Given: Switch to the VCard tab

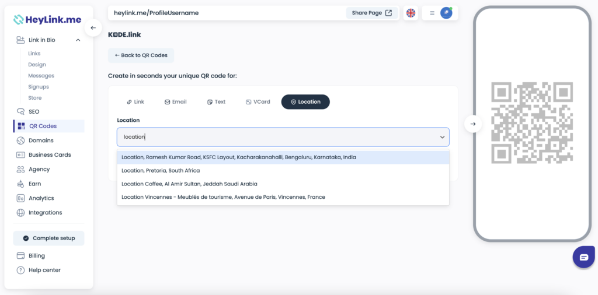Looking at the screenshot, I should click(258, 102).
